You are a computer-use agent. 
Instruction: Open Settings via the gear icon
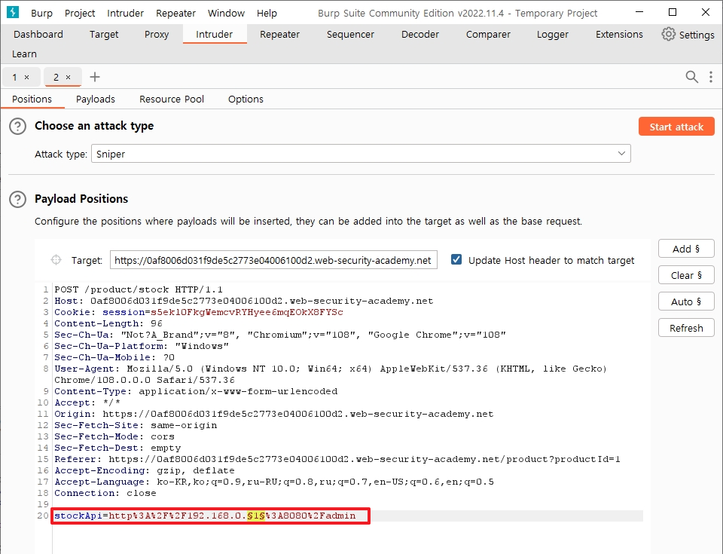(x=668, y=34)
